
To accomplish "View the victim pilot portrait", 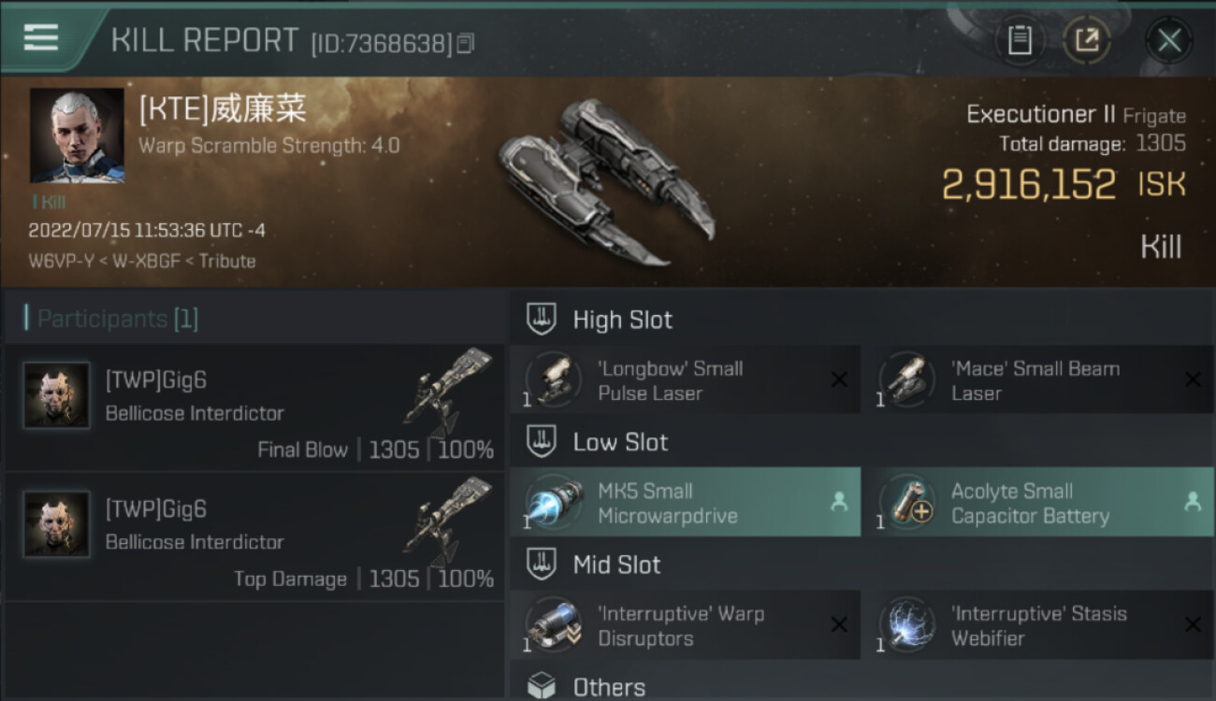I will pos(77,136).
